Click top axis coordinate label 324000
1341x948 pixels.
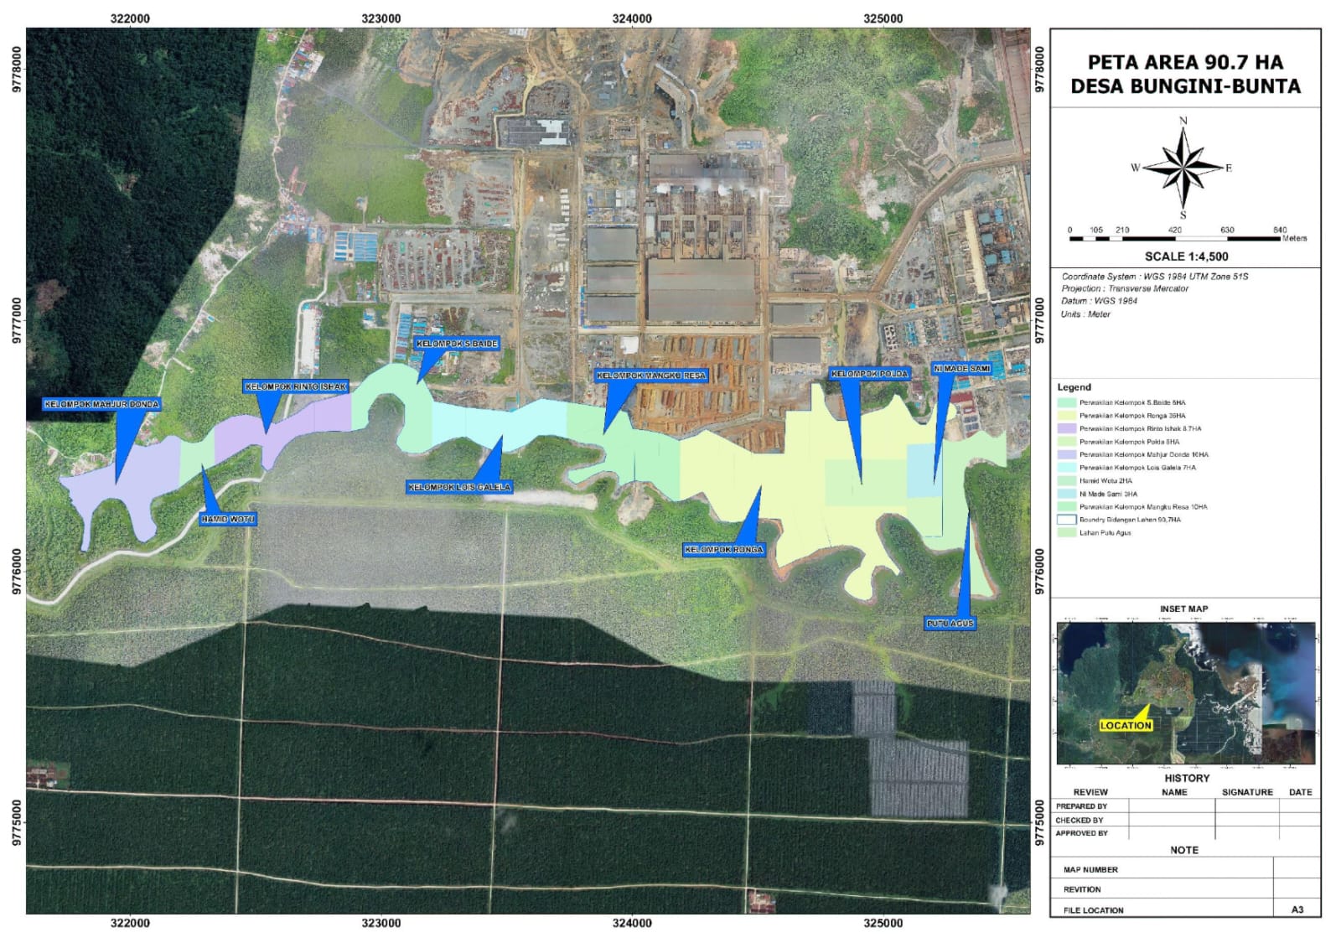(x=632, y=18)
